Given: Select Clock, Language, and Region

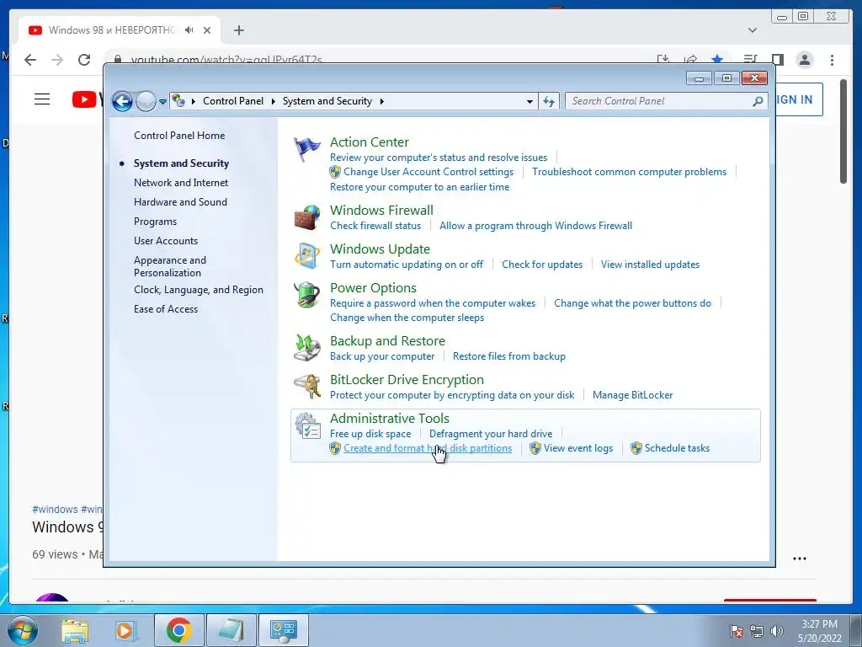Looking at the screenshot, I should [199, 290].
